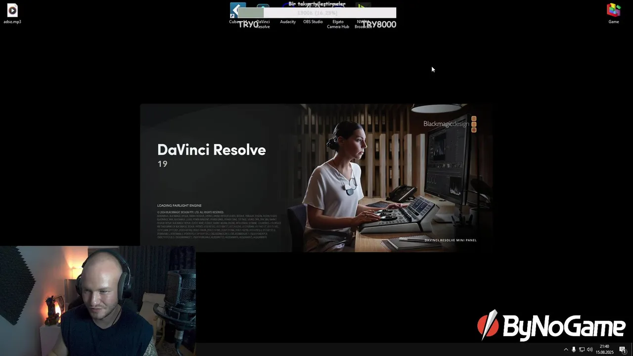
Task: Select the adsiz.mp3 file on desktop
Action: coord(12,13)
